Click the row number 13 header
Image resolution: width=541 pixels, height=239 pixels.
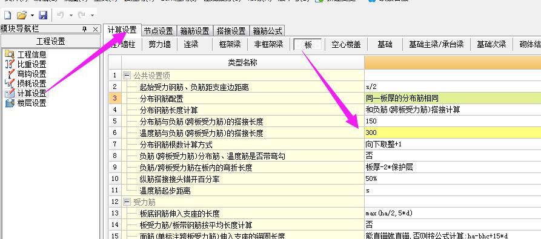click(115, 213)
